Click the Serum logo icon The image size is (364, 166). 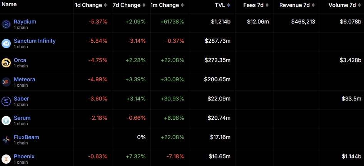point(6,120)
